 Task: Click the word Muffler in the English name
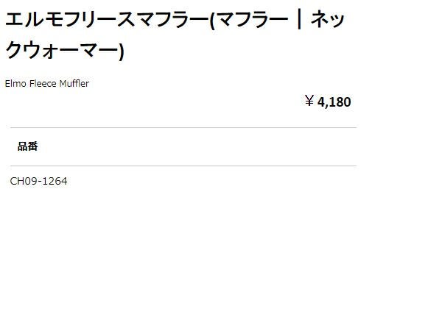click(74, 84)
